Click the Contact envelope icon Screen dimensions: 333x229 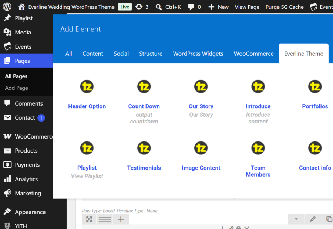click(x=8, y=117)
